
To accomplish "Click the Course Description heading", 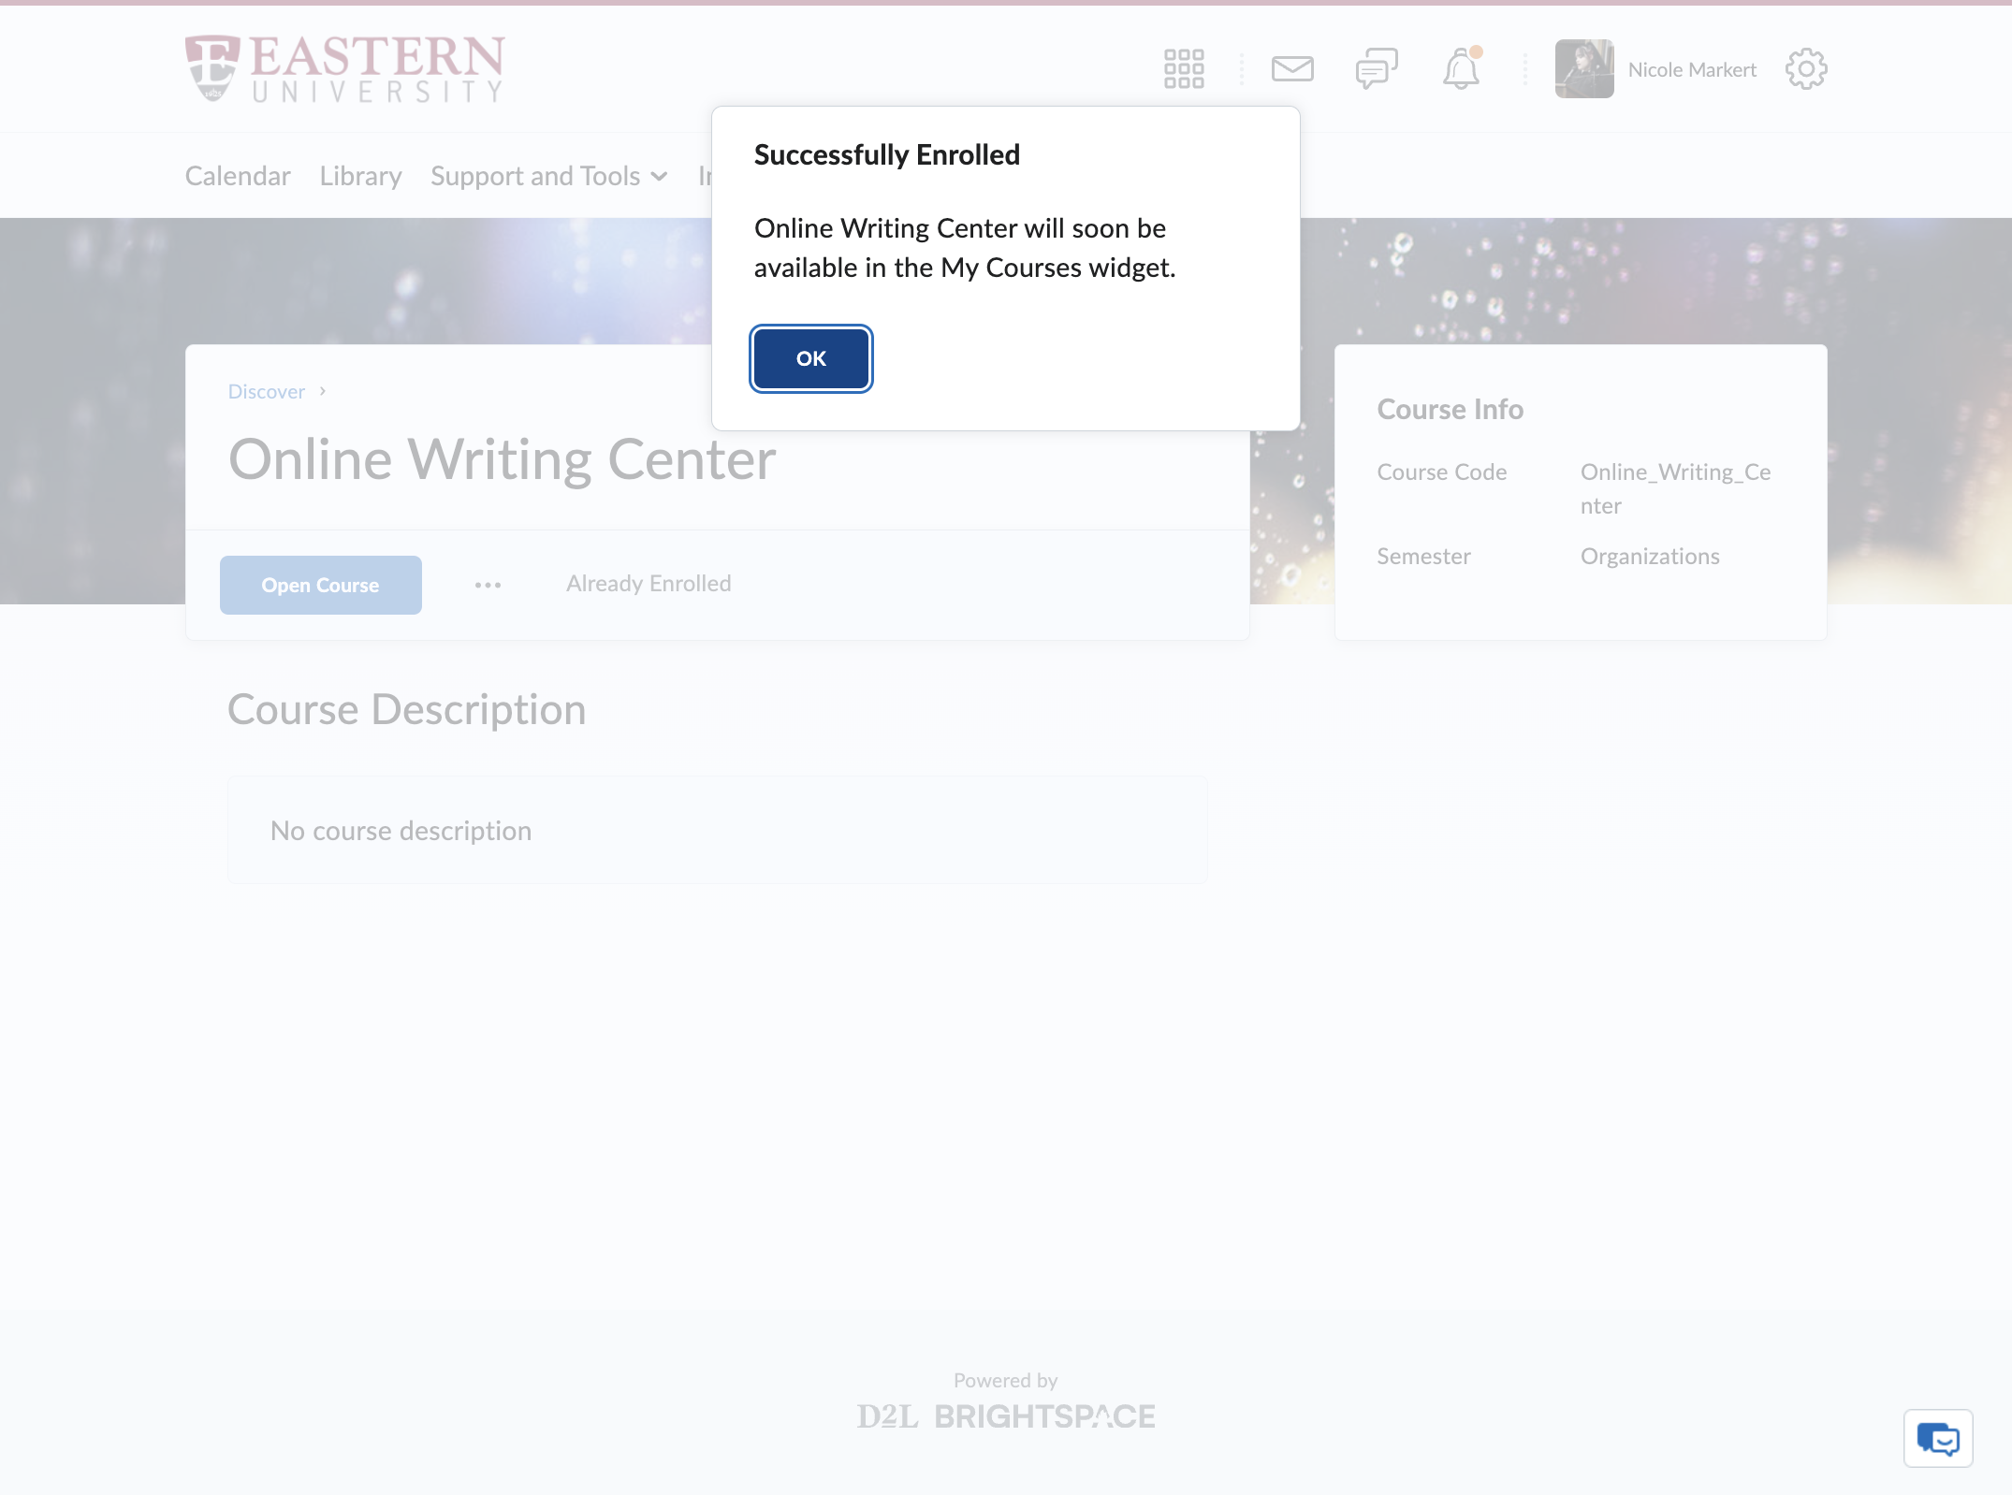I will pos(407,709).
